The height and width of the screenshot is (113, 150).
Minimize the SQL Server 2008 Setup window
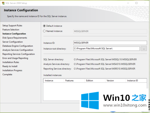[x=128, y=3]
